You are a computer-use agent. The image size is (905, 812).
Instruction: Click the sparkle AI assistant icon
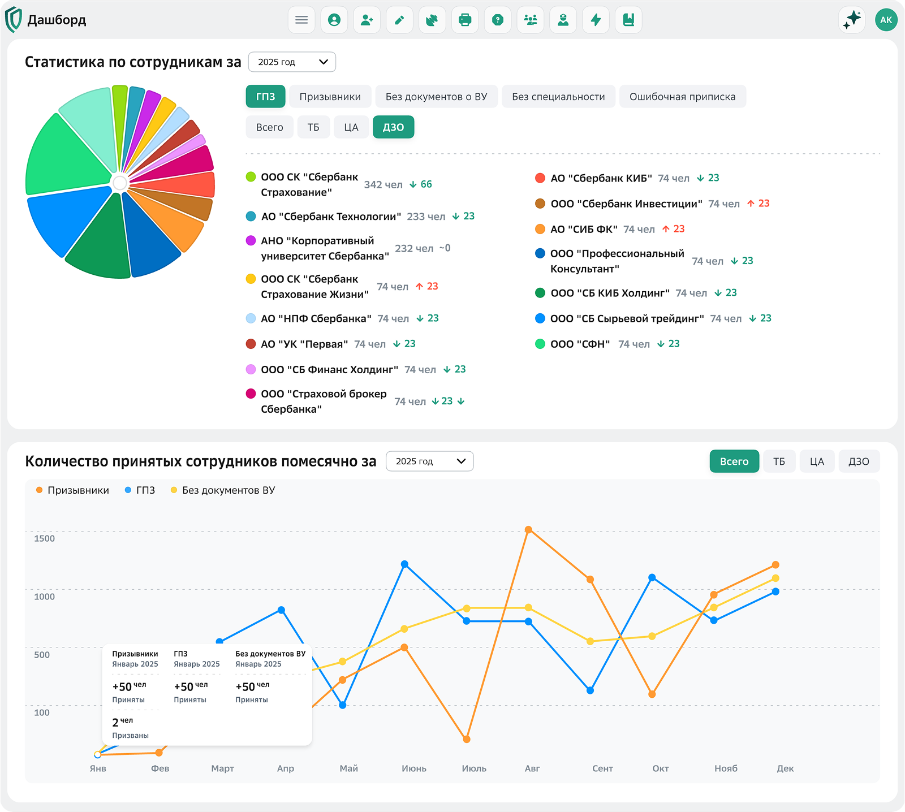click(851, 20)
